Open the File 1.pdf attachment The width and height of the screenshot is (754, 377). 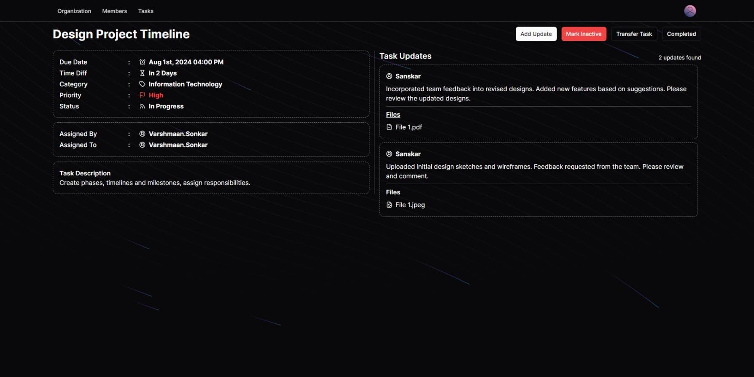pos(409,127)
